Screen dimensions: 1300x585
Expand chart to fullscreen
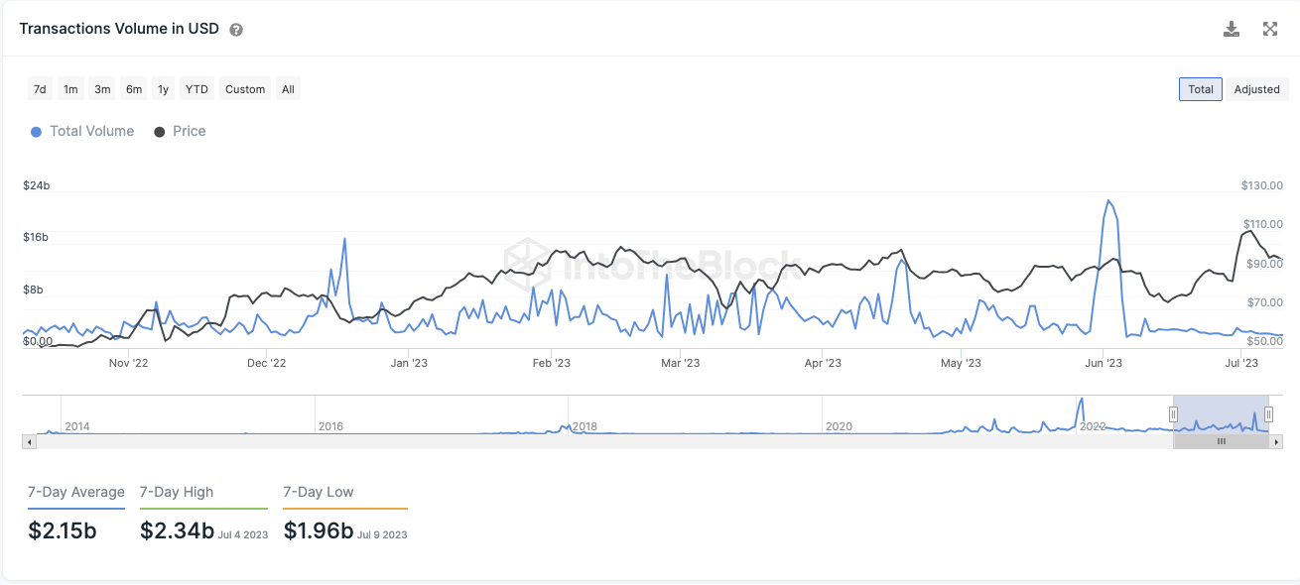[x=1270, y=29]
